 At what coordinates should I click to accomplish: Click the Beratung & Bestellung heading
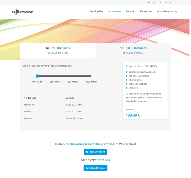point(87,144)
